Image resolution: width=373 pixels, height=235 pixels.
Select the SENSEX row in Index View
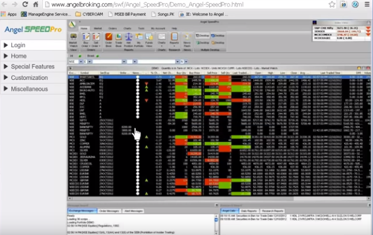(x=341, y=31)
